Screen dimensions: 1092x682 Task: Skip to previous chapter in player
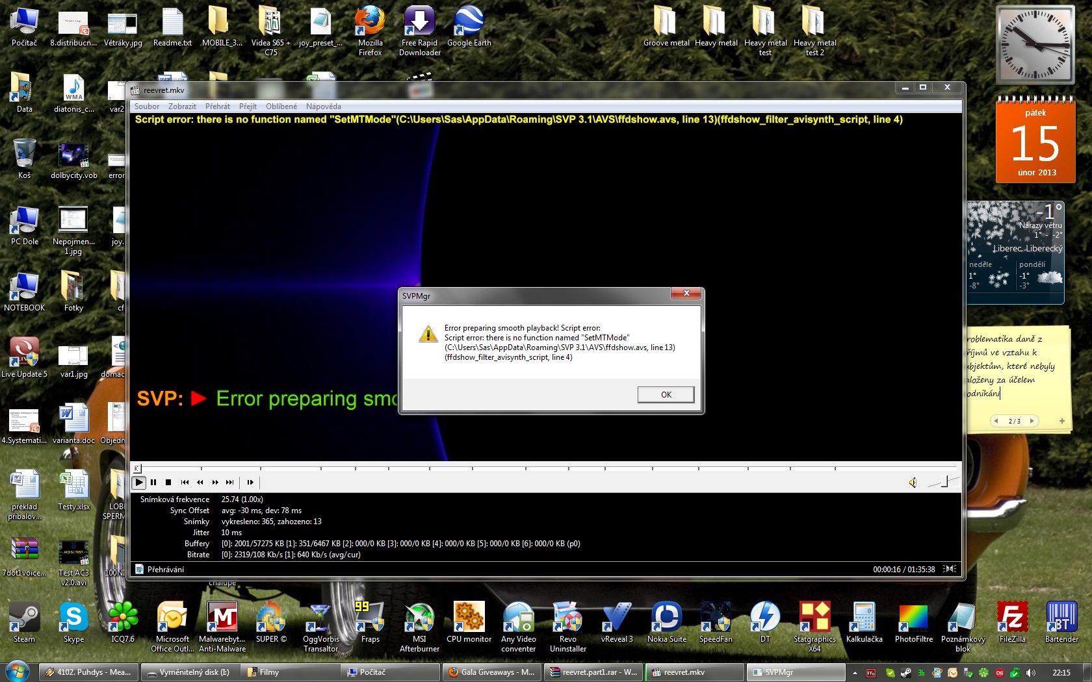(185, 482)
